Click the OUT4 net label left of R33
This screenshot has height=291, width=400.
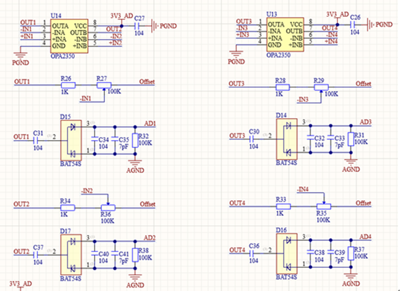(237, 203)
